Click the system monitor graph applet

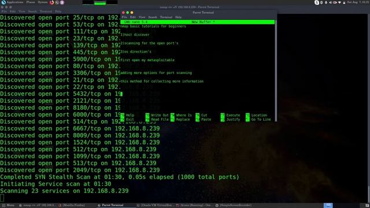[100, 2]
